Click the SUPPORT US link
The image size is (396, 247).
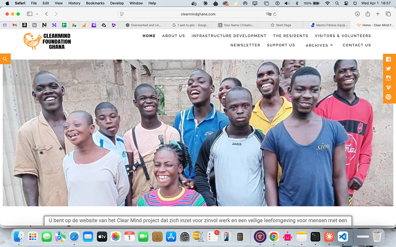click(281, 45)
